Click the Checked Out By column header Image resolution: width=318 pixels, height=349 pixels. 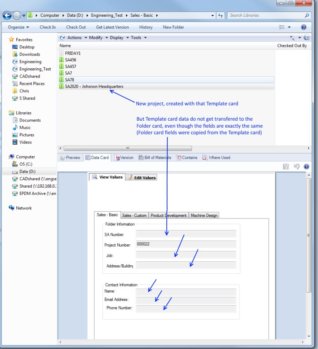click(292, 46)
